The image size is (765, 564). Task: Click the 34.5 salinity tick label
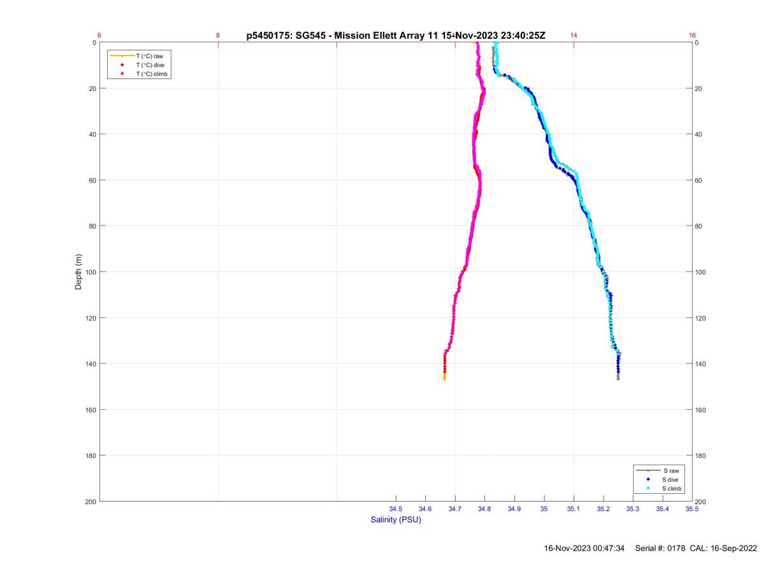click(x=396, y=509)
